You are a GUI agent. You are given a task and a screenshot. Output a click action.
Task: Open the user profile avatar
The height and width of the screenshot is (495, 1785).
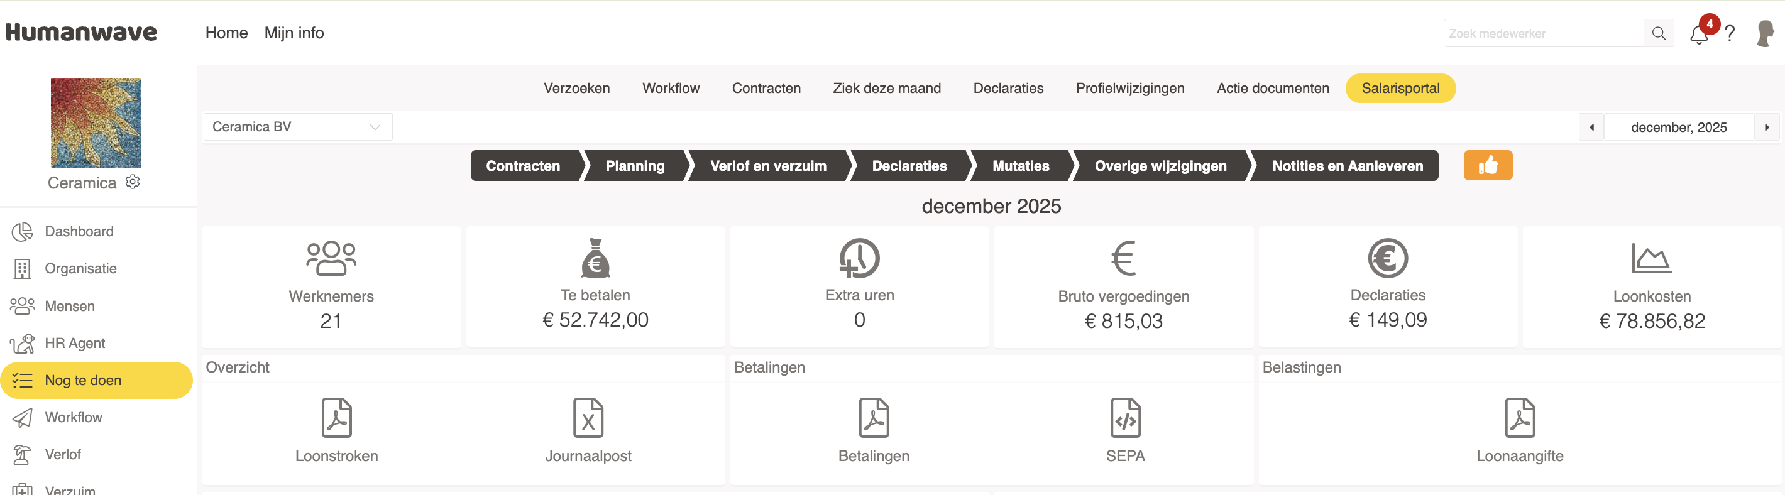pyautogui.click(x=1764, y=33)
